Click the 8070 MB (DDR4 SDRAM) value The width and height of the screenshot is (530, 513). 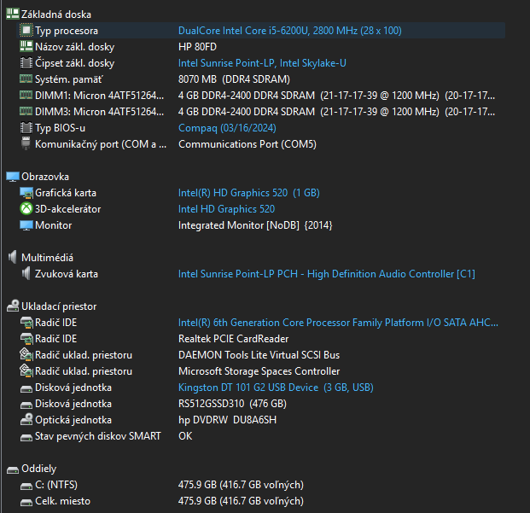(x=234, y=79)
